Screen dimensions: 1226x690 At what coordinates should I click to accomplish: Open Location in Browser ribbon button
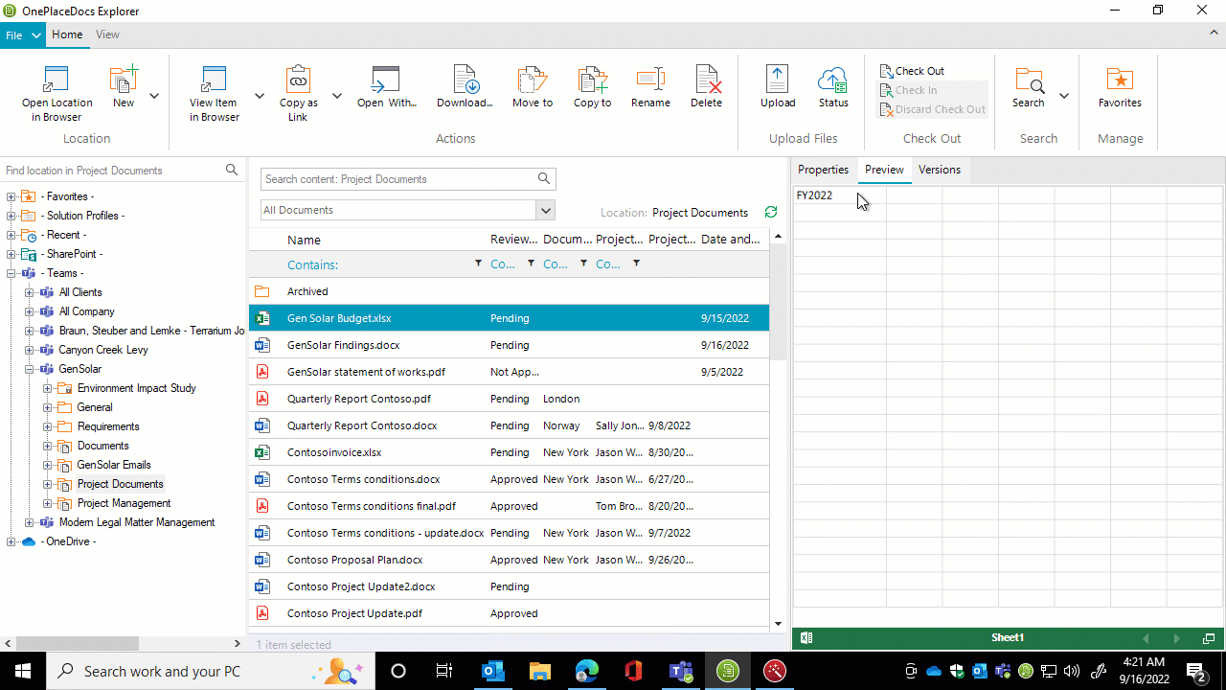(57, 94)
